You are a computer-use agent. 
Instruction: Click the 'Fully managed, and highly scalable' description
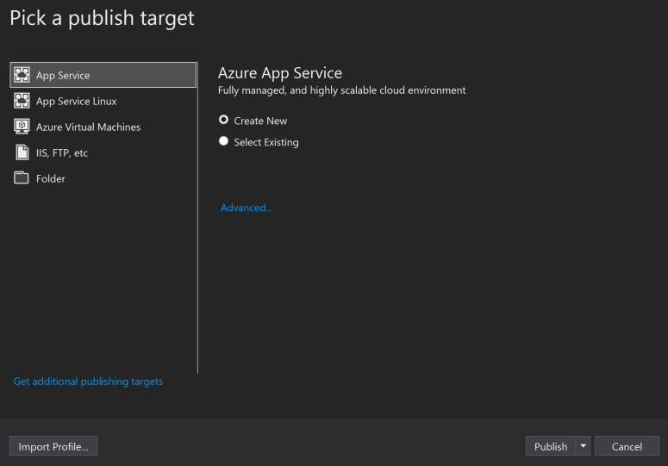(341, 90)
